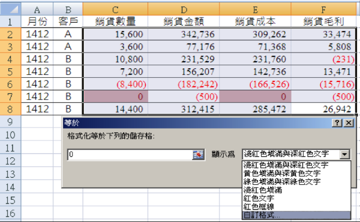Click cell with value 231,760
This screenshot has width=360, height=222.
click(x=255, y=59)
